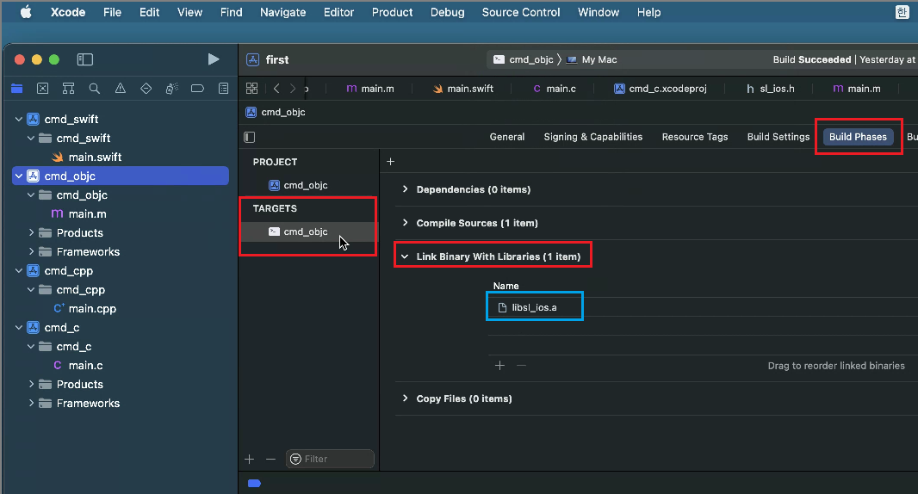The width and height of the screenshot is (918, 494).
Task: Choose the cmd_objc scheme selector
Action: pyautogui.click(x=524, y=59)
